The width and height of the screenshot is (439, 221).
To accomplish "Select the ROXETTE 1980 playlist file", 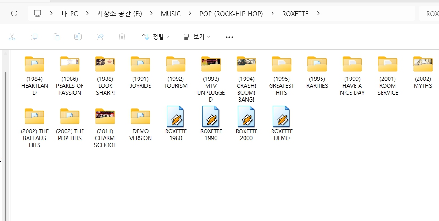I will [176, 124].
